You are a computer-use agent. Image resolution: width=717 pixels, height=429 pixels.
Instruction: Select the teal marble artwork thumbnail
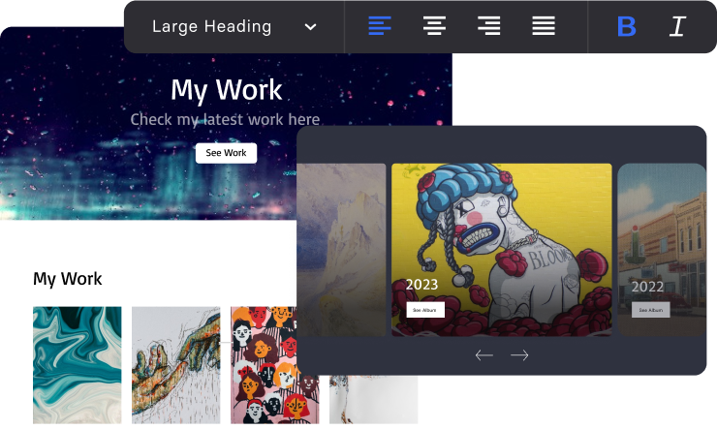(78, 364)
